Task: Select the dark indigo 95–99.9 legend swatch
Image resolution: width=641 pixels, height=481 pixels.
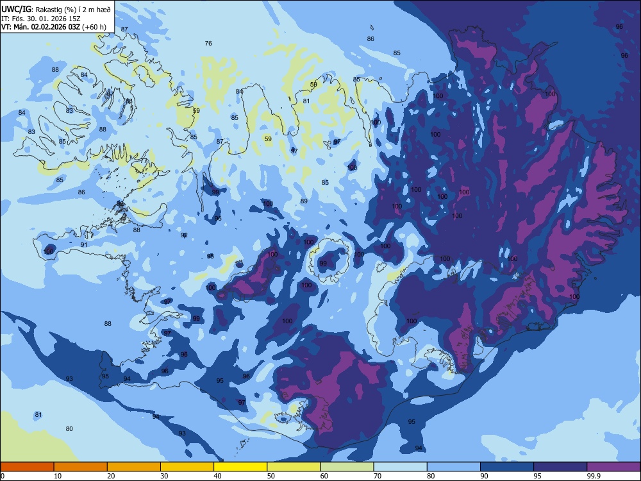Action: tap(560, 467)
